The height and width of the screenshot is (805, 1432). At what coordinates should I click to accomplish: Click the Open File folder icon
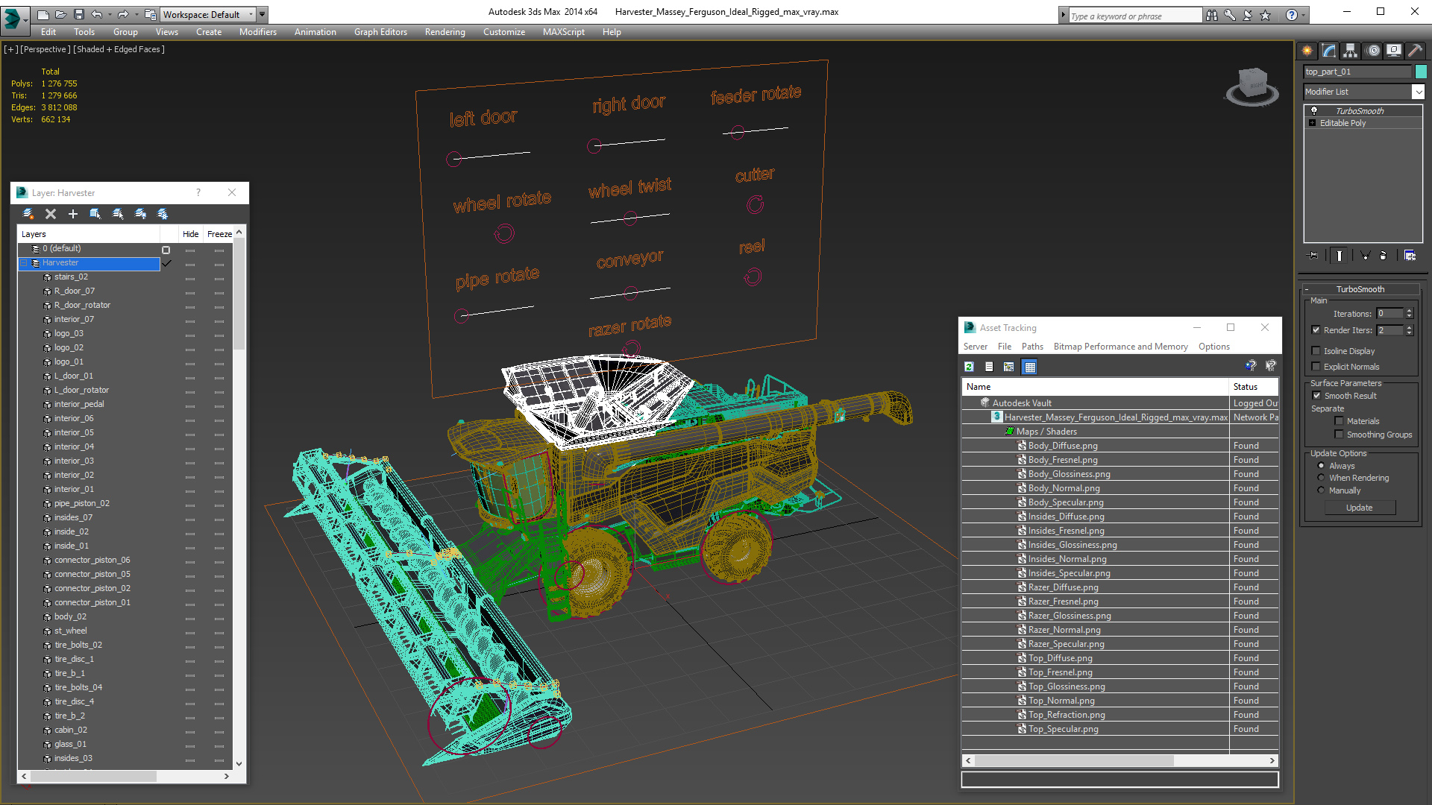coord(60,14)
